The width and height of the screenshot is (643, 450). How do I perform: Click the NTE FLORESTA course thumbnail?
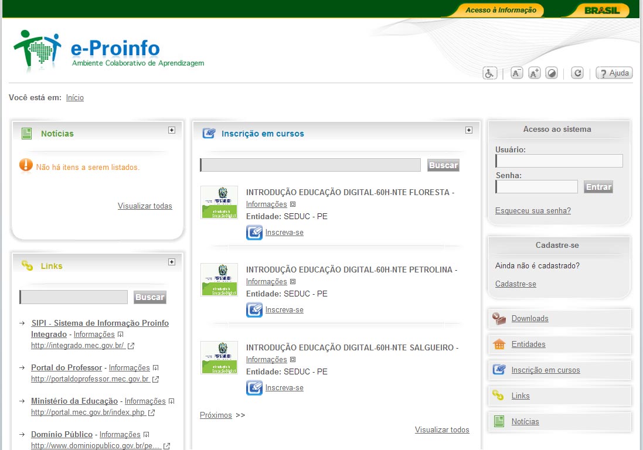[219, 203]
